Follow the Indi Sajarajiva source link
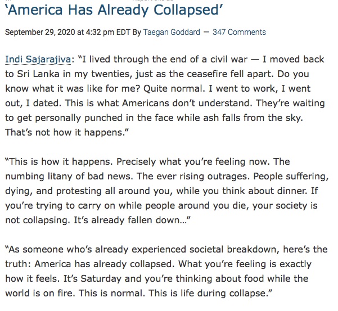The image size is (338, 311). pyautogui.click(x=38, y=60)
